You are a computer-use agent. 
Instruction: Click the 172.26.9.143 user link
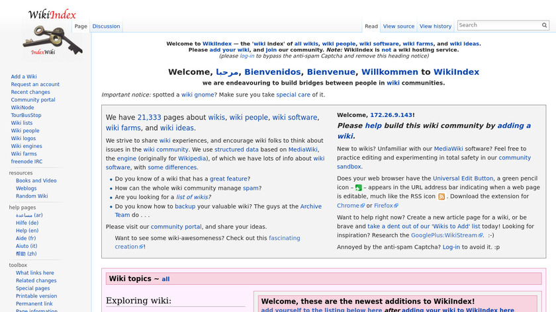[391, 115]
